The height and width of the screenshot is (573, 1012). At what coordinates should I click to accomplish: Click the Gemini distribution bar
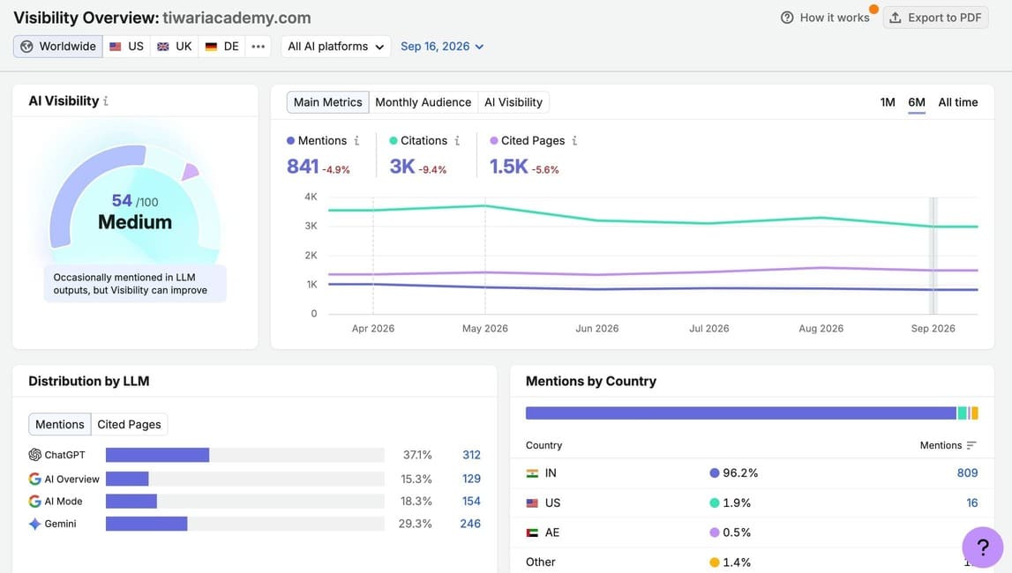click(146, 524)
